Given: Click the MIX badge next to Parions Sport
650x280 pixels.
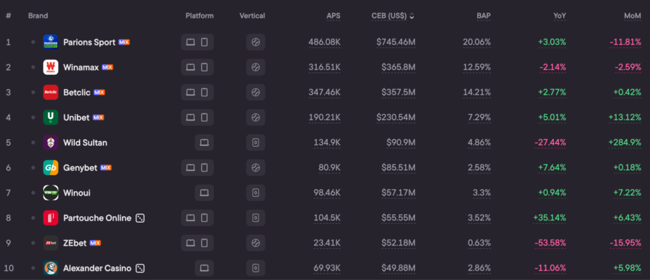Looking at the screenshot, I should pyautogui.click(x=124, y=42).
